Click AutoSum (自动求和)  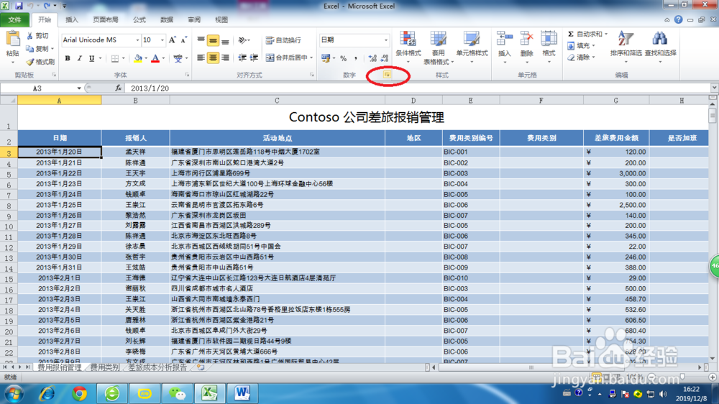587,35
